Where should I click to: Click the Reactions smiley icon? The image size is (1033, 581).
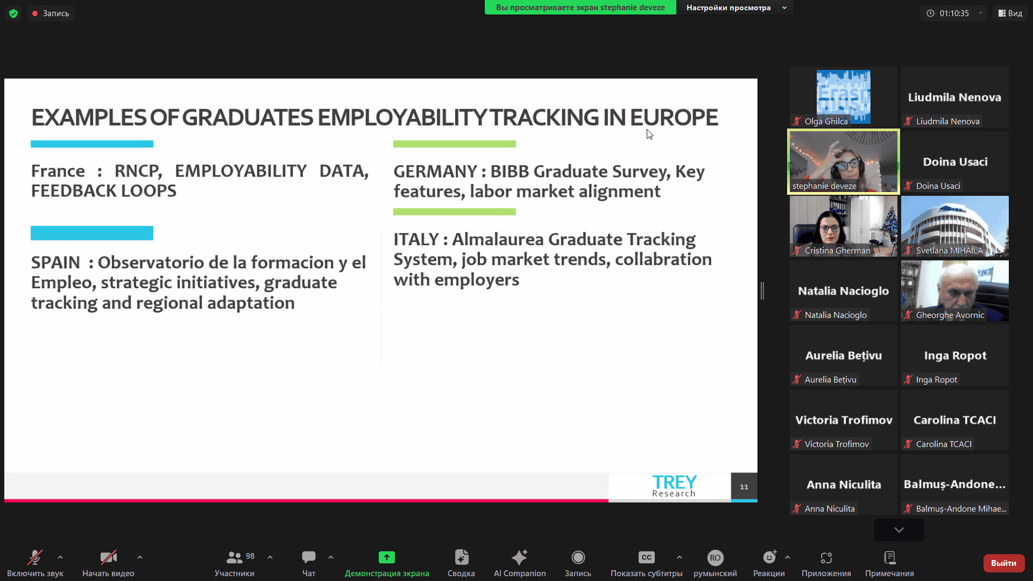click(x=769, y=557)
